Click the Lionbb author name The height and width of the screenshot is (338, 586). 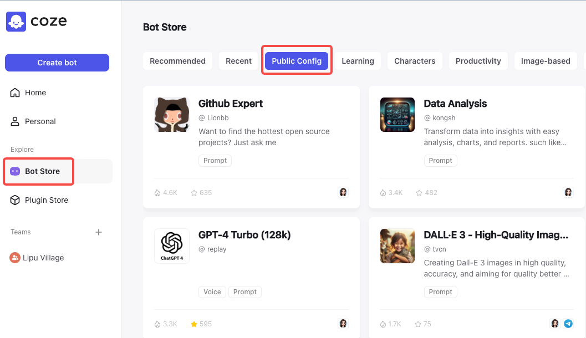coord(218,118)
